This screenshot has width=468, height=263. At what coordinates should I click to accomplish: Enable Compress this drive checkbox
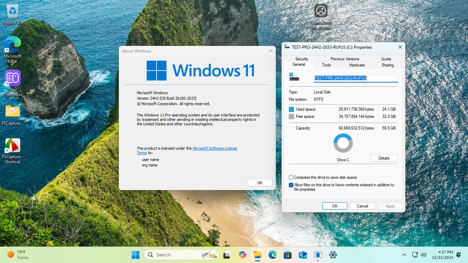tap(291, 177)
